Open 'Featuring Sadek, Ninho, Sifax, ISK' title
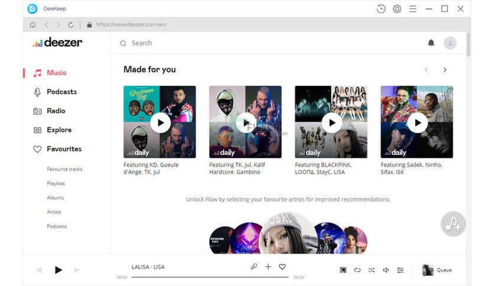 tap(411, 168)
